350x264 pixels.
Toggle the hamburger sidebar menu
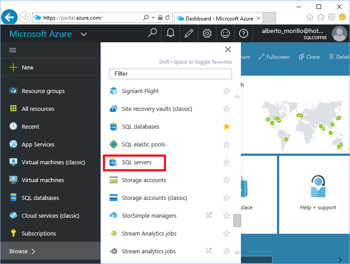click(13, 50)
